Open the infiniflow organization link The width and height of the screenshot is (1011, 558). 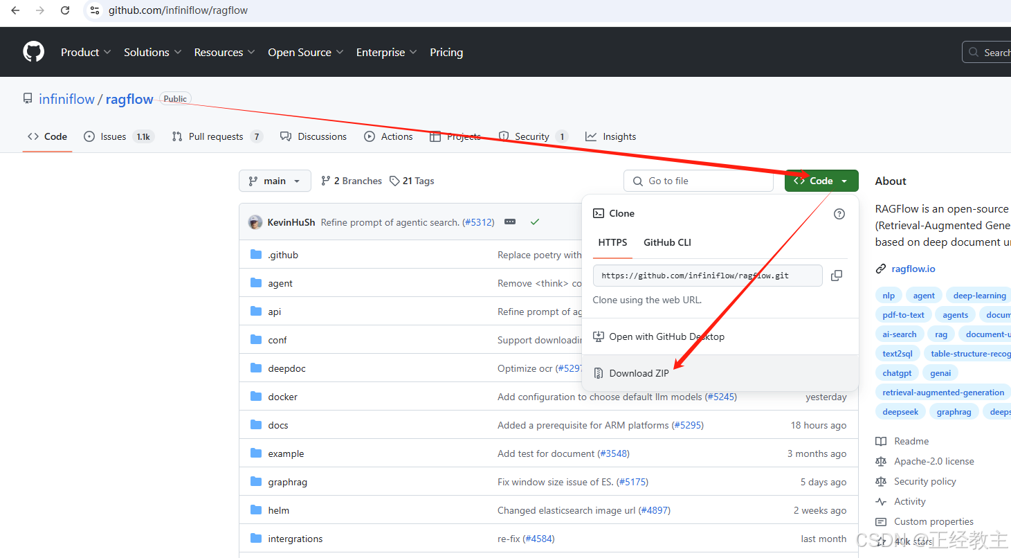[x=66, y=99]
